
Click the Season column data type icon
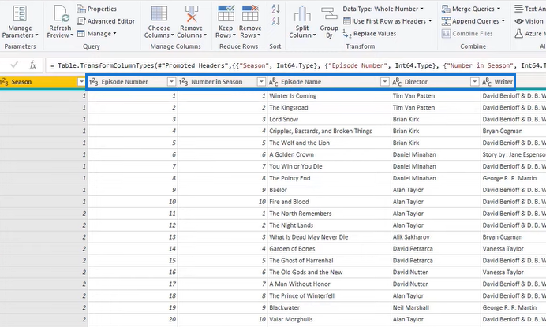tap(4, 82)
